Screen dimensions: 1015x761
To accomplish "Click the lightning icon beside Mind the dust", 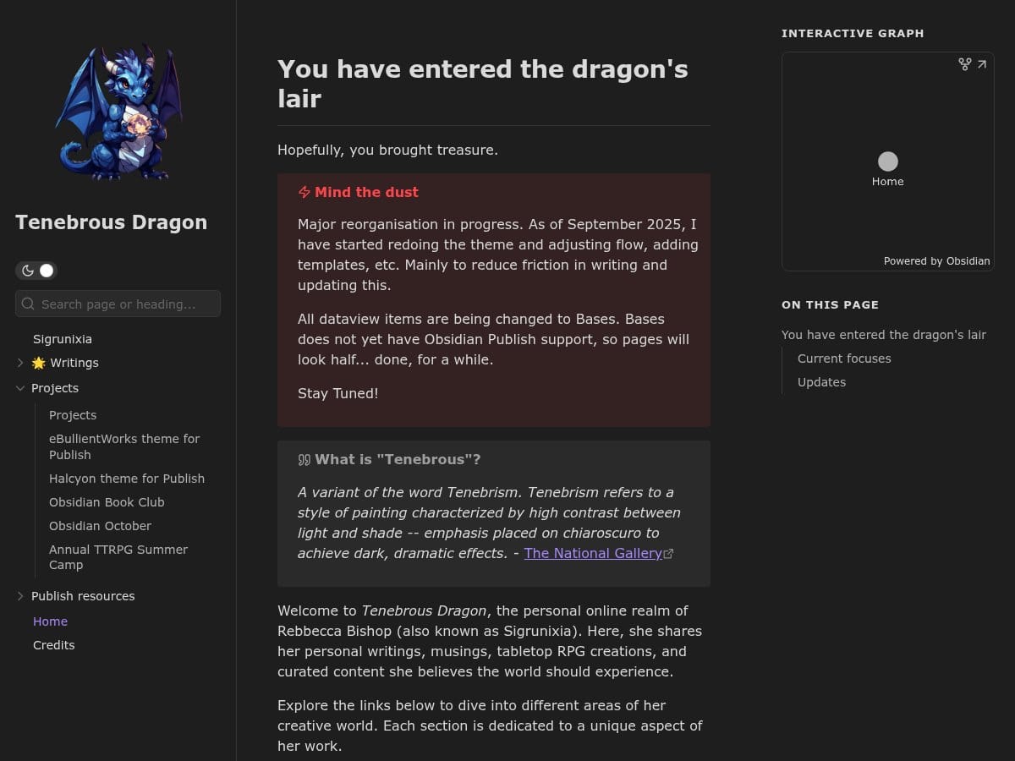I will pyautogui.click(x=304, y=193).
